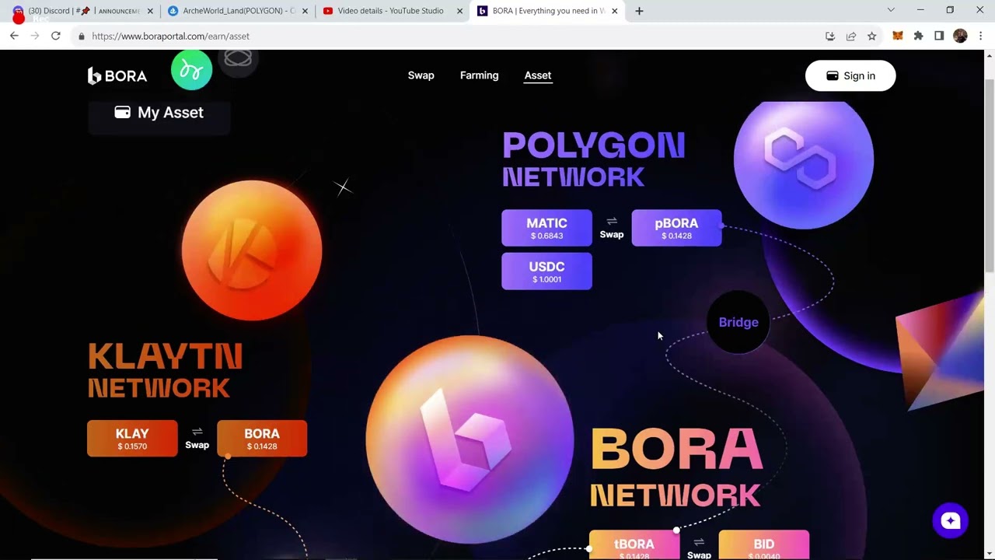The width and height of the screenshot is (995, 560).
Task: Click the Klaytn swap arrows icon
Action: (197, 432)
